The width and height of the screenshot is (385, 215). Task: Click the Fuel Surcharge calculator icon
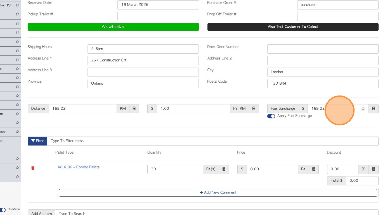pos(374,109)
